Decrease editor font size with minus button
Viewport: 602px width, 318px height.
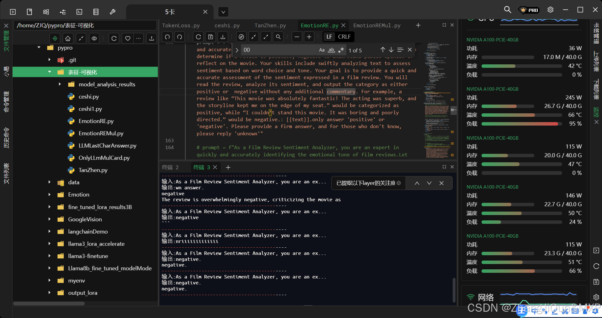point(297,37)
